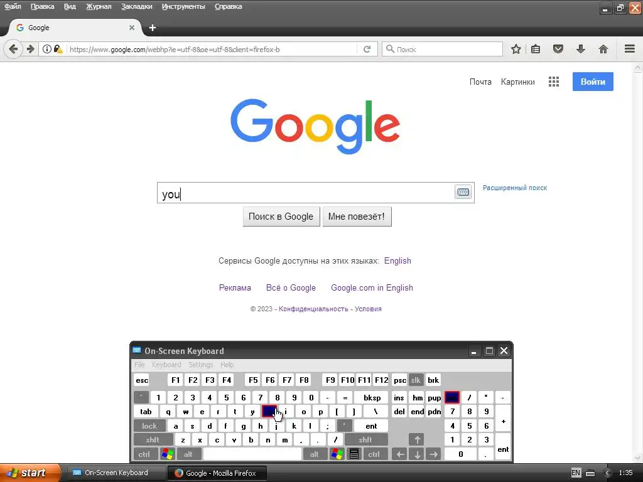Open the Конфиденциальность link
Image resolution: width=643 pixels, height=482 pixels.
tap(313, 309)
